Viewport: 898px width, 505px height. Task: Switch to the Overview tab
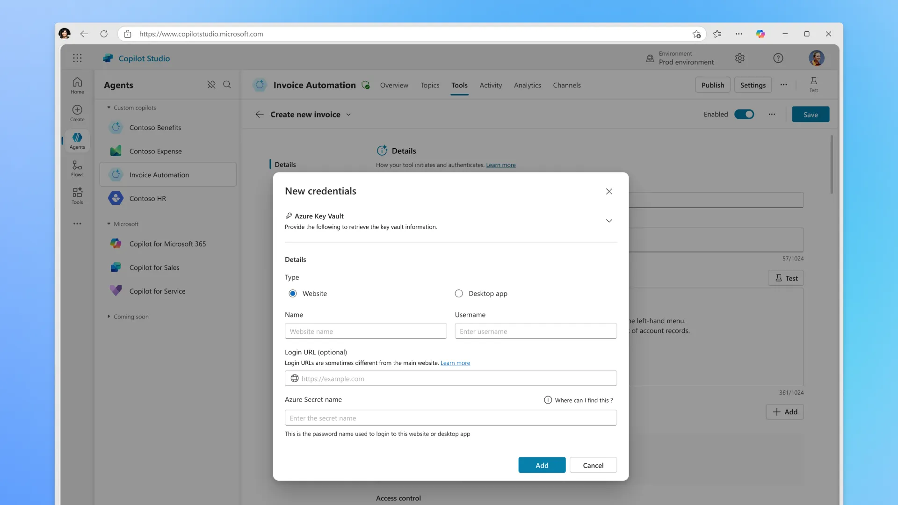click(x=394, y=85)
